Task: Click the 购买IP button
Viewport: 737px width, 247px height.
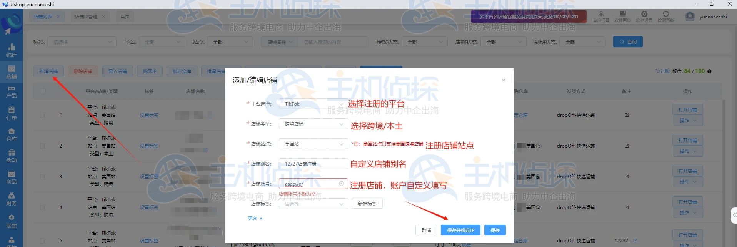Action: click(x=150, y=71)
